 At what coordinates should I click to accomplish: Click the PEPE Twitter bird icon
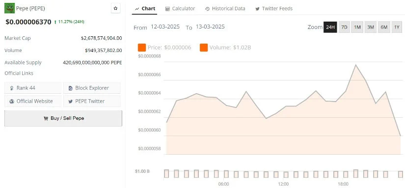click(71, 102)
